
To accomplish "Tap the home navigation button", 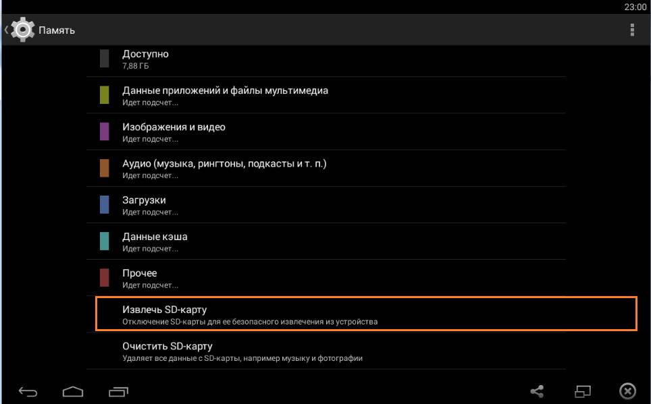I will point(73,391).
